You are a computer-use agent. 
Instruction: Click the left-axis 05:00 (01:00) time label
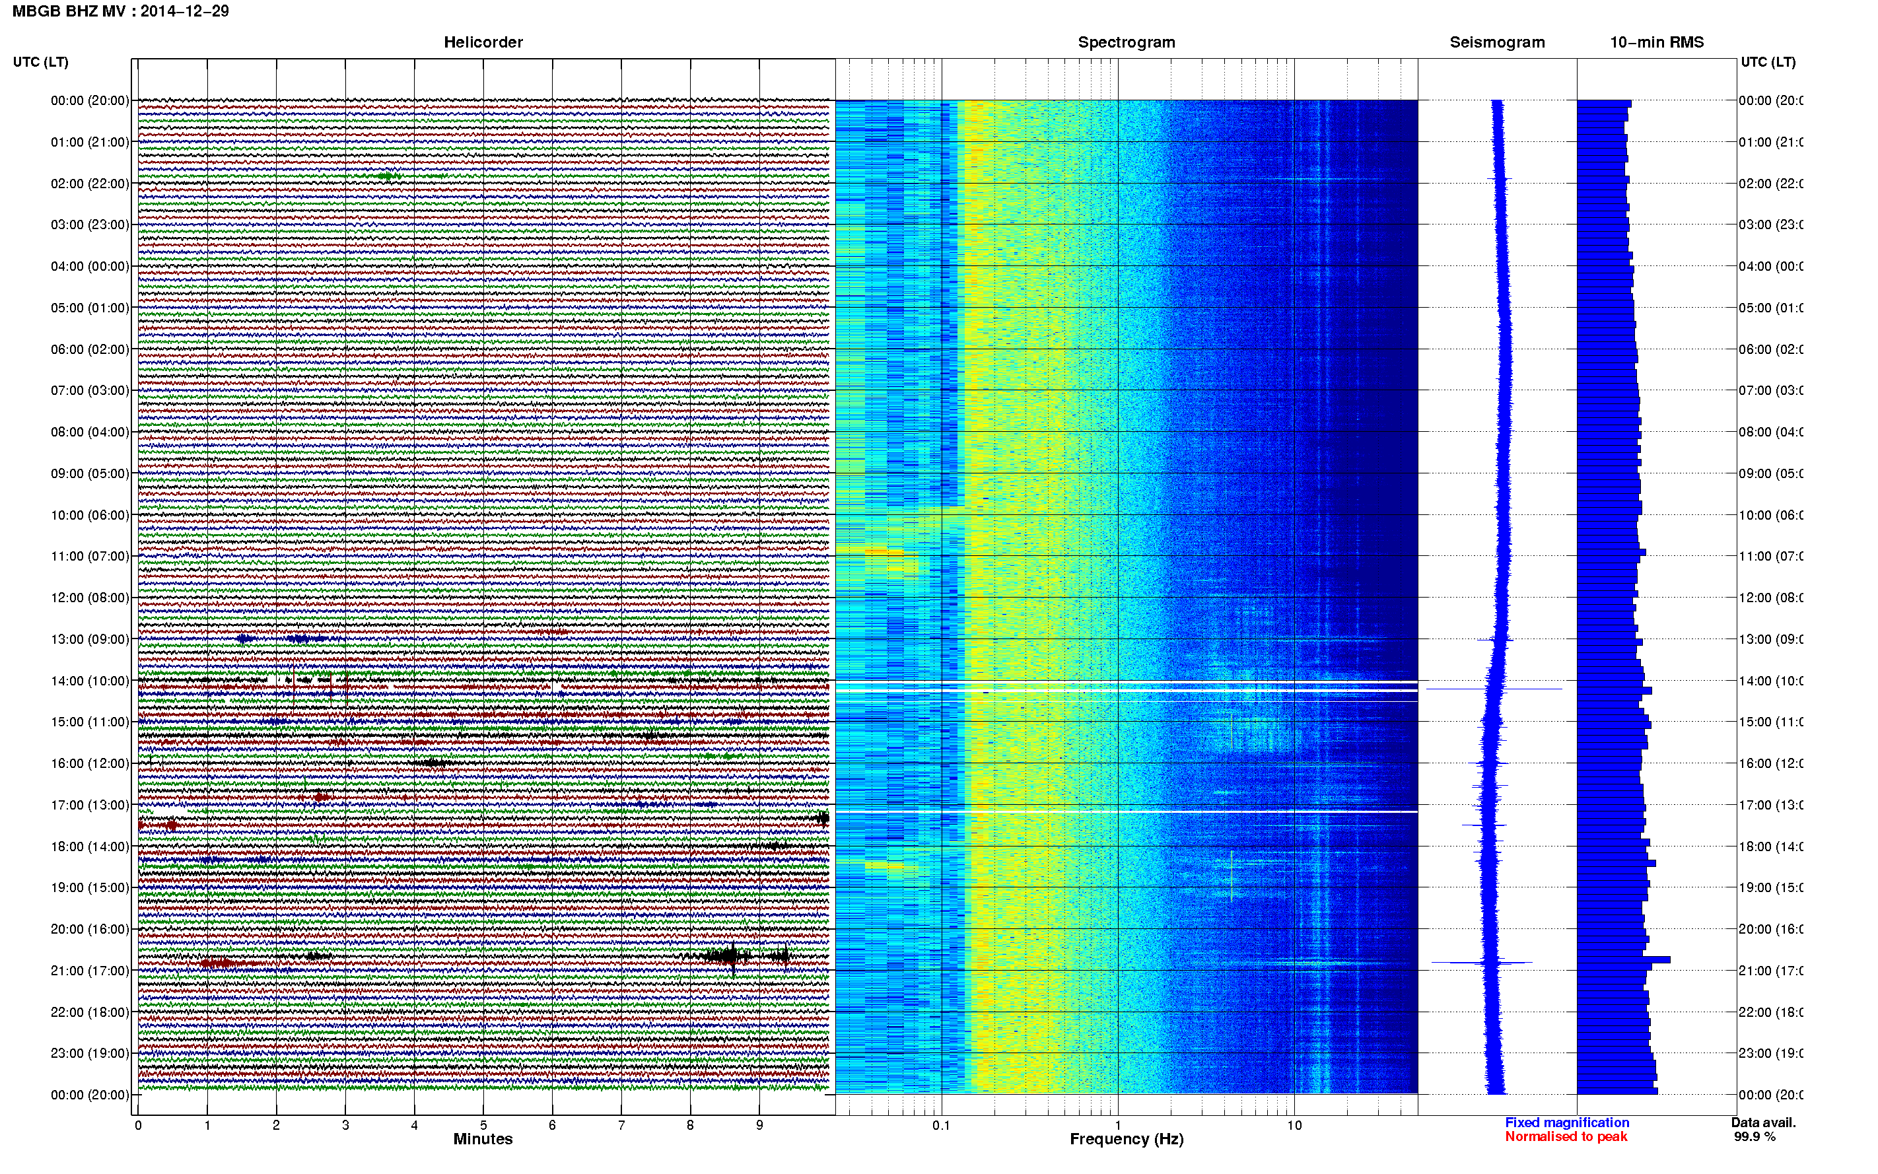point(90,308)
